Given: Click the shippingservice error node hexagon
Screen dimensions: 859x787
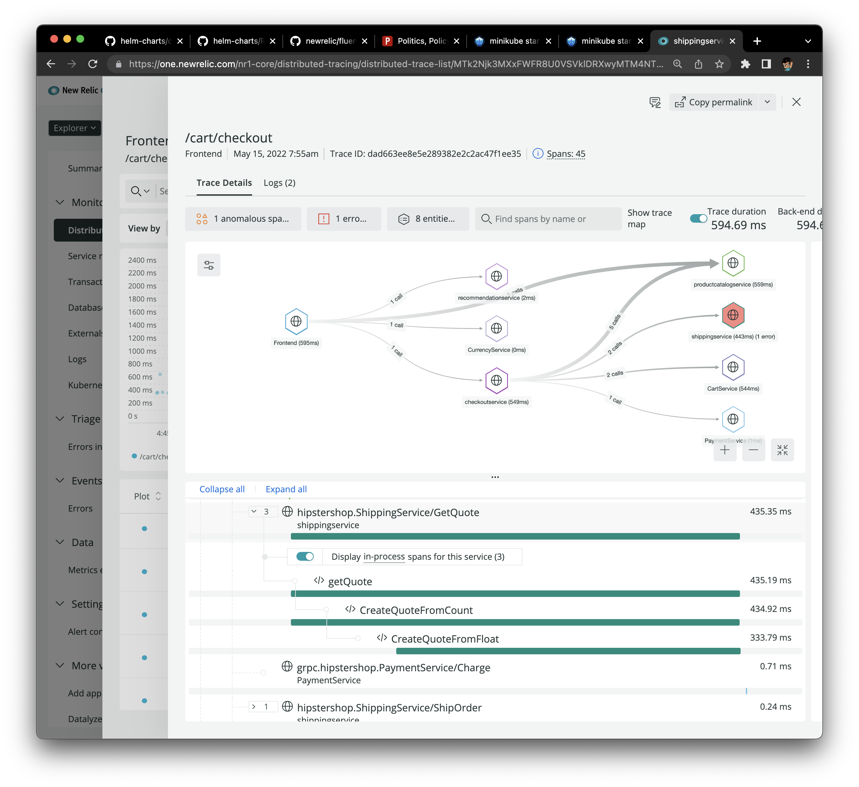Looking at the screenshot, I should [733, 315].
